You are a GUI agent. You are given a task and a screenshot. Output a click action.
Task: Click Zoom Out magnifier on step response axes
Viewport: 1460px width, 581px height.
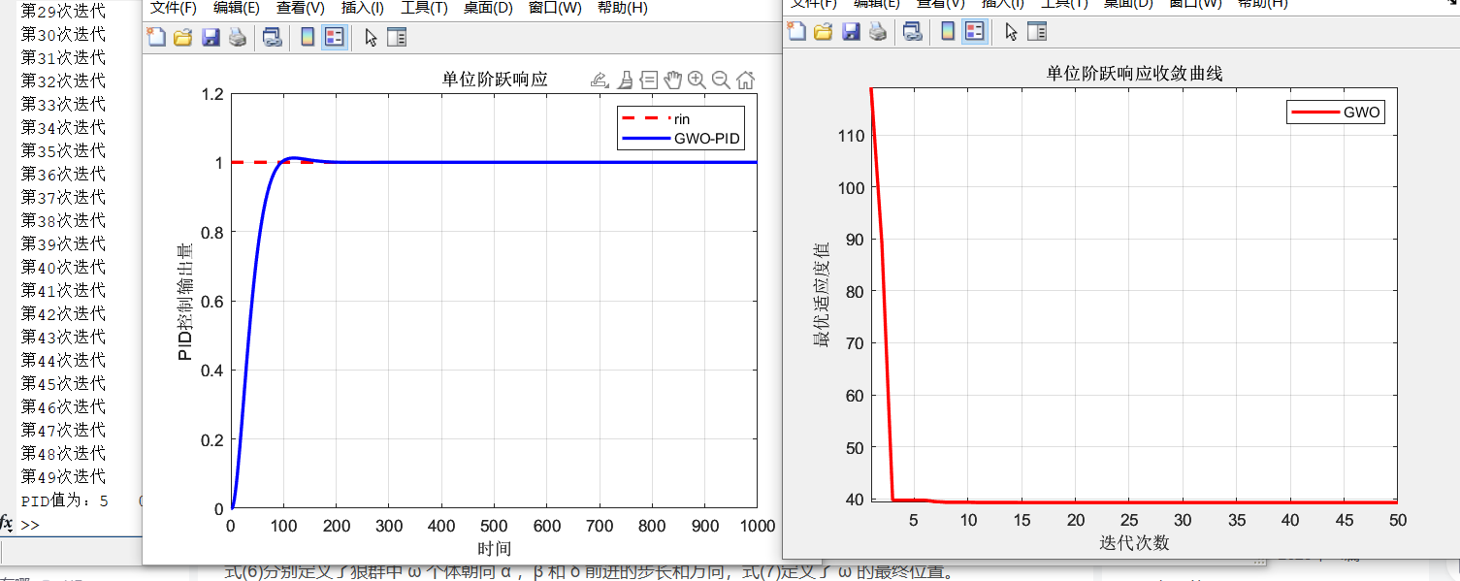721,80
